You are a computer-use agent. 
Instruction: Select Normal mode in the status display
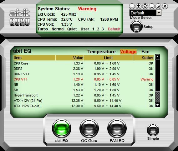point(58,29)
